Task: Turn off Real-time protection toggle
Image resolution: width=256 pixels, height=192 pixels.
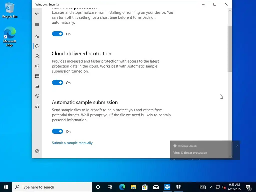Action: (57, 34)
